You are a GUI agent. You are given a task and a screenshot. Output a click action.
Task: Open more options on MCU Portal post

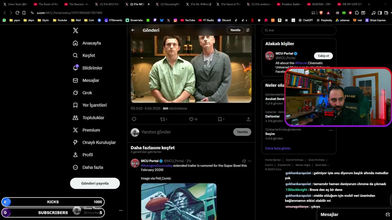coord(249,161)
